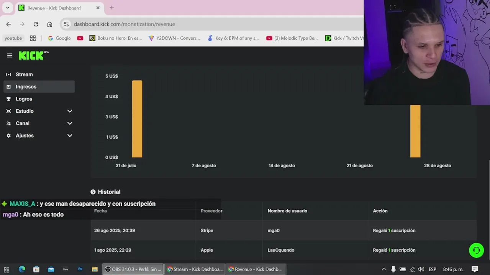Image resolution: width=490 pixels, height=275 pixels.
Task: Open File Explorer from taskbar
Action: [x=95, y=269]
